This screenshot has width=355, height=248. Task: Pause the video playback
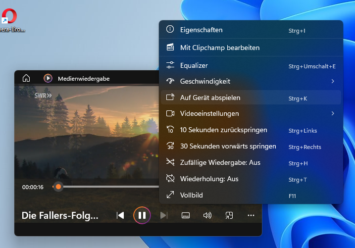tap(142, 215)
